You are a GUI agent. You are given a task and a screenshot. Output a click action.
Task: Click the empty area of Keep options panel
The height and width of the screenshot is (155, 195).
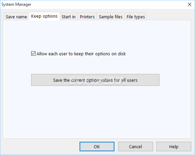click(97, 110)
